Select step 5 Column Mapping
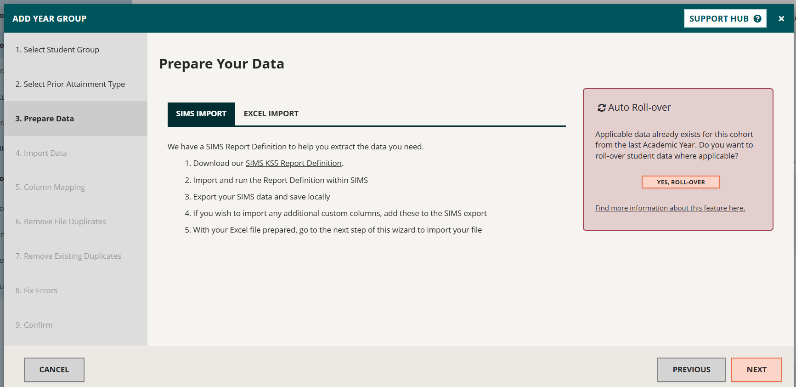Viewport: 796px width, 387px height. tap(76, 187)
